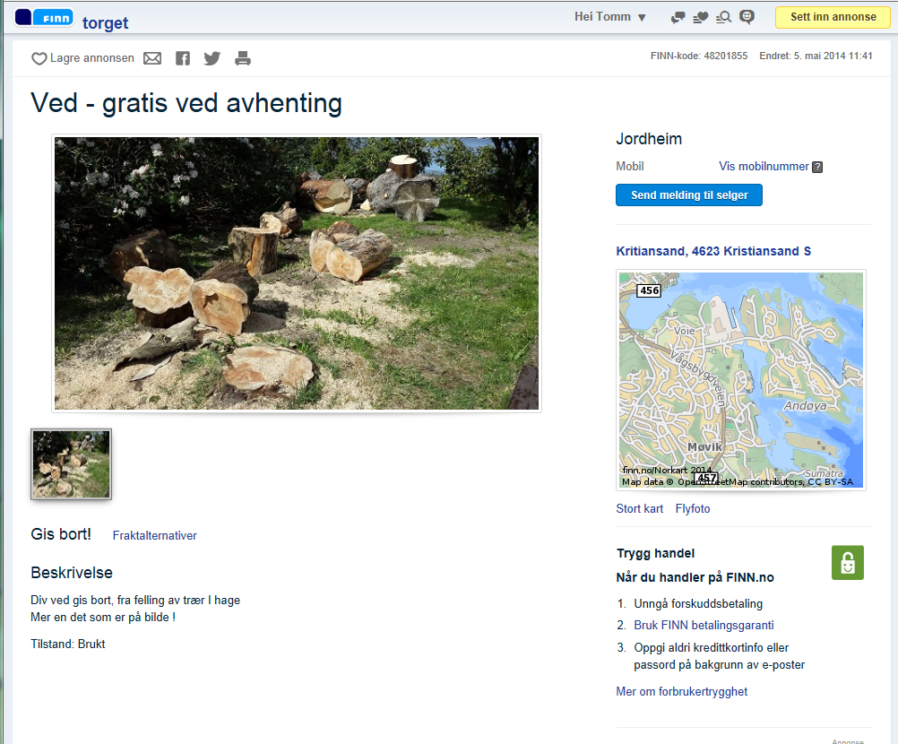Click the smiley feedback icon in header

tap(747, 17)
